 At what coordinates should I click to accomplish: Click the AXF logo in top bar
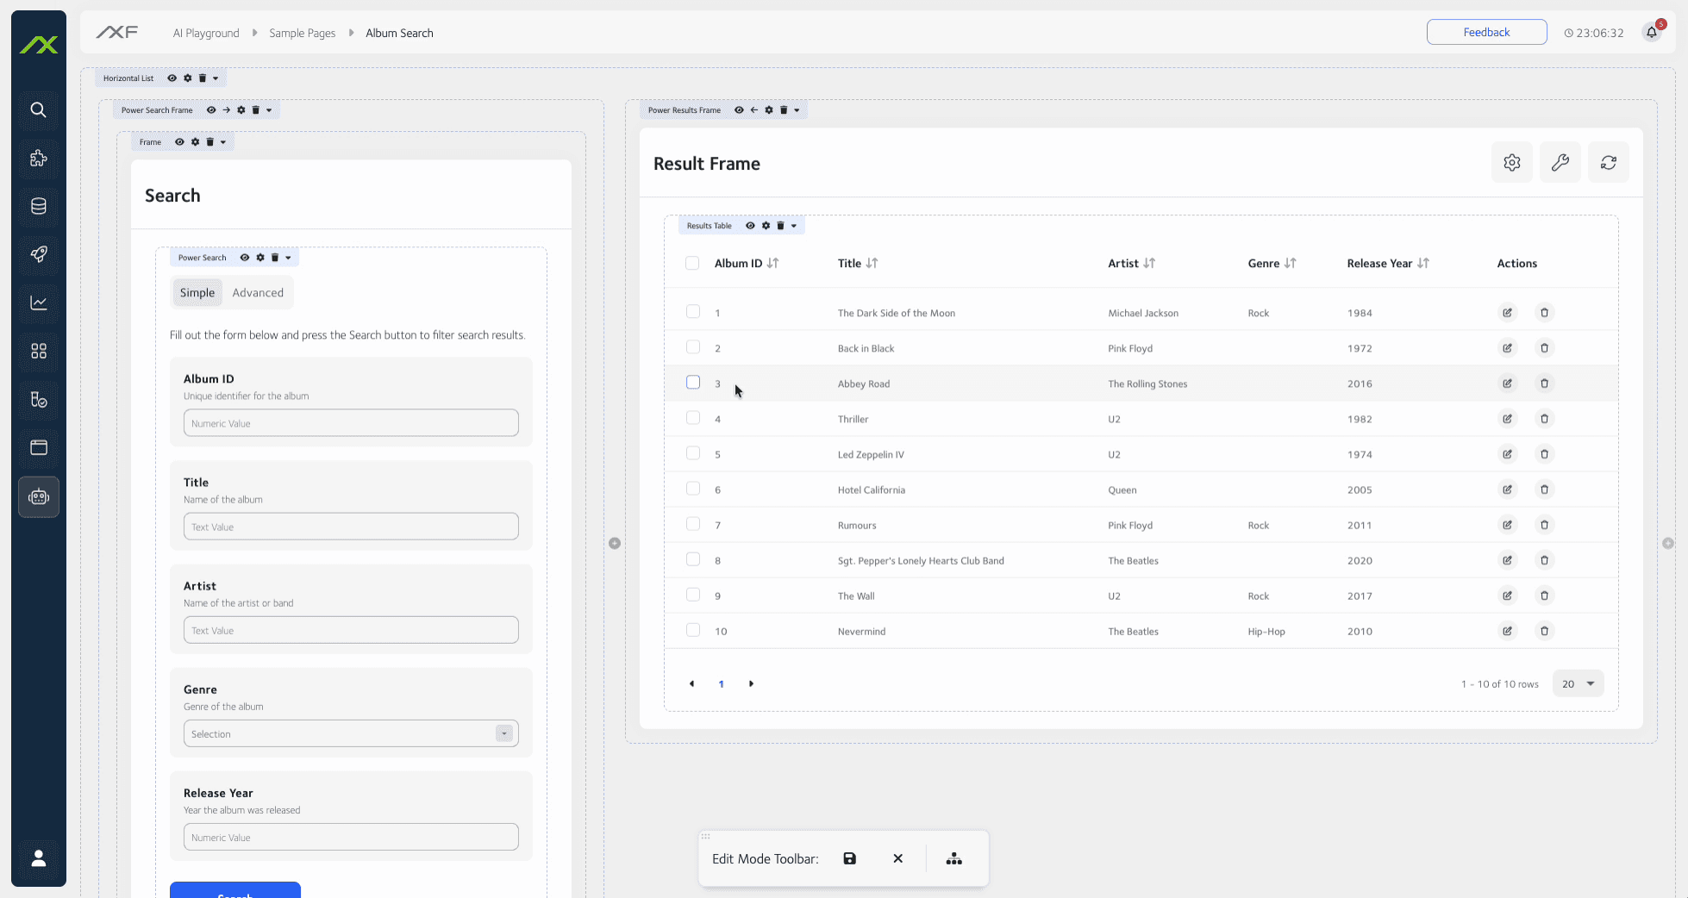tap(117, 32)
